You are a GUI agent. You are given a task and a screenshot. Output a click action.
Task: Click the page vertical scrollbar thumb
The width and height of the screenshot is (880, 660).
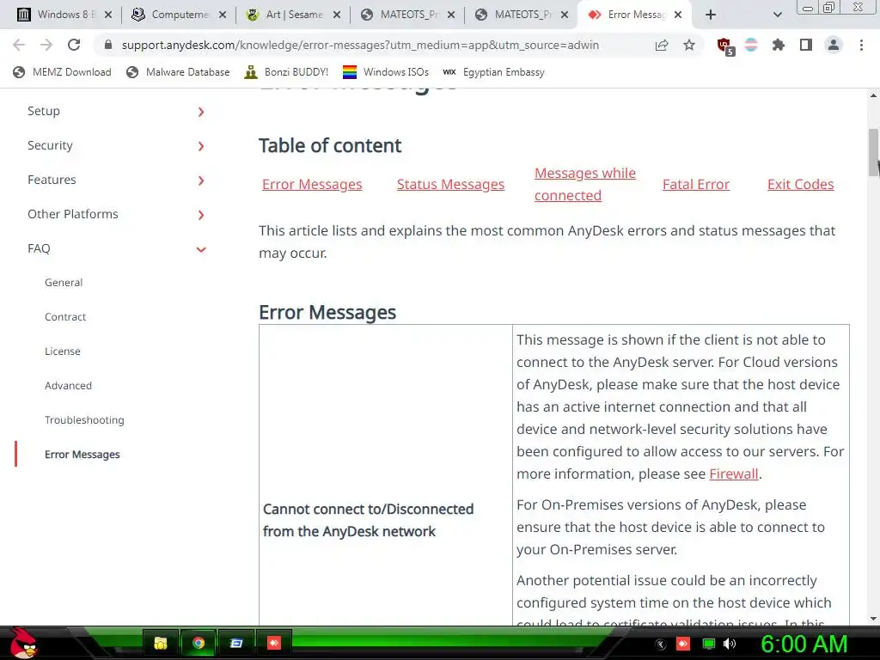(x=873, y=151)
